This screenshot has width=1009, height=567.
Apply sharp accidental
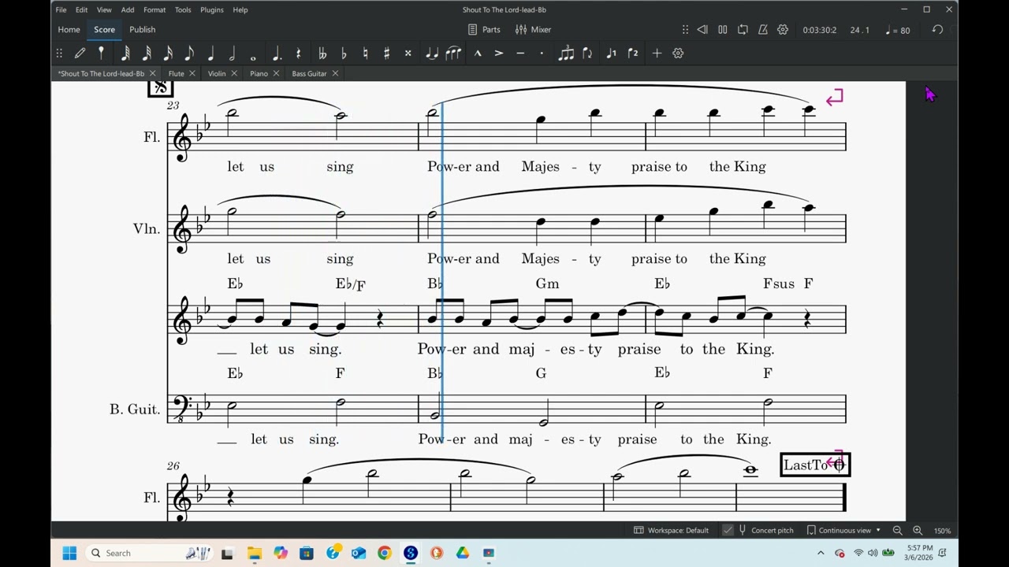point(386,53)
